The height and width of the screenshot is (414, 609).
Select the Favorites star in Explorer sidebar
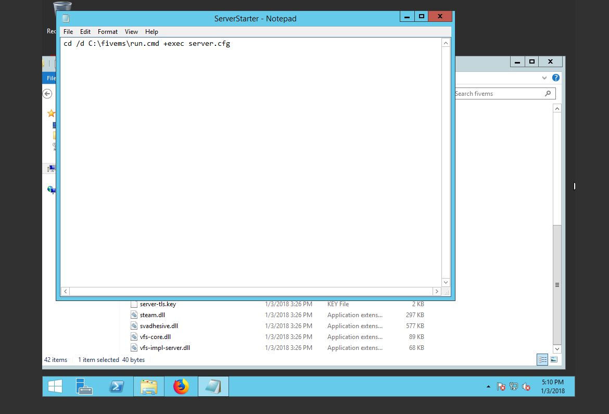click(51, 113)
